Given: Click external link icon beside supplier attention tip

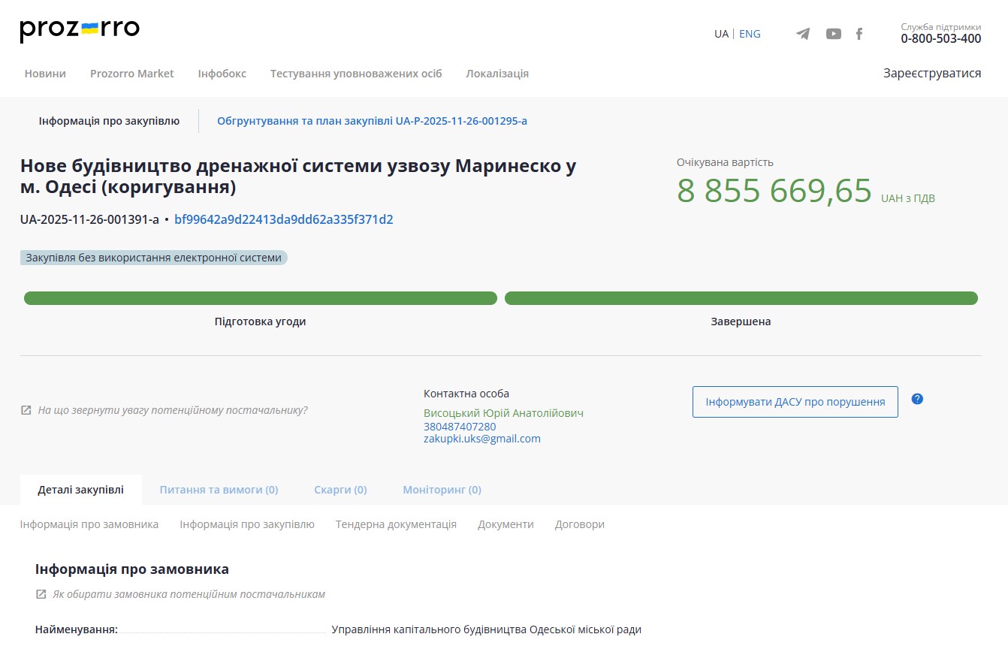Looking at the screenshot, I should [26, 410].
